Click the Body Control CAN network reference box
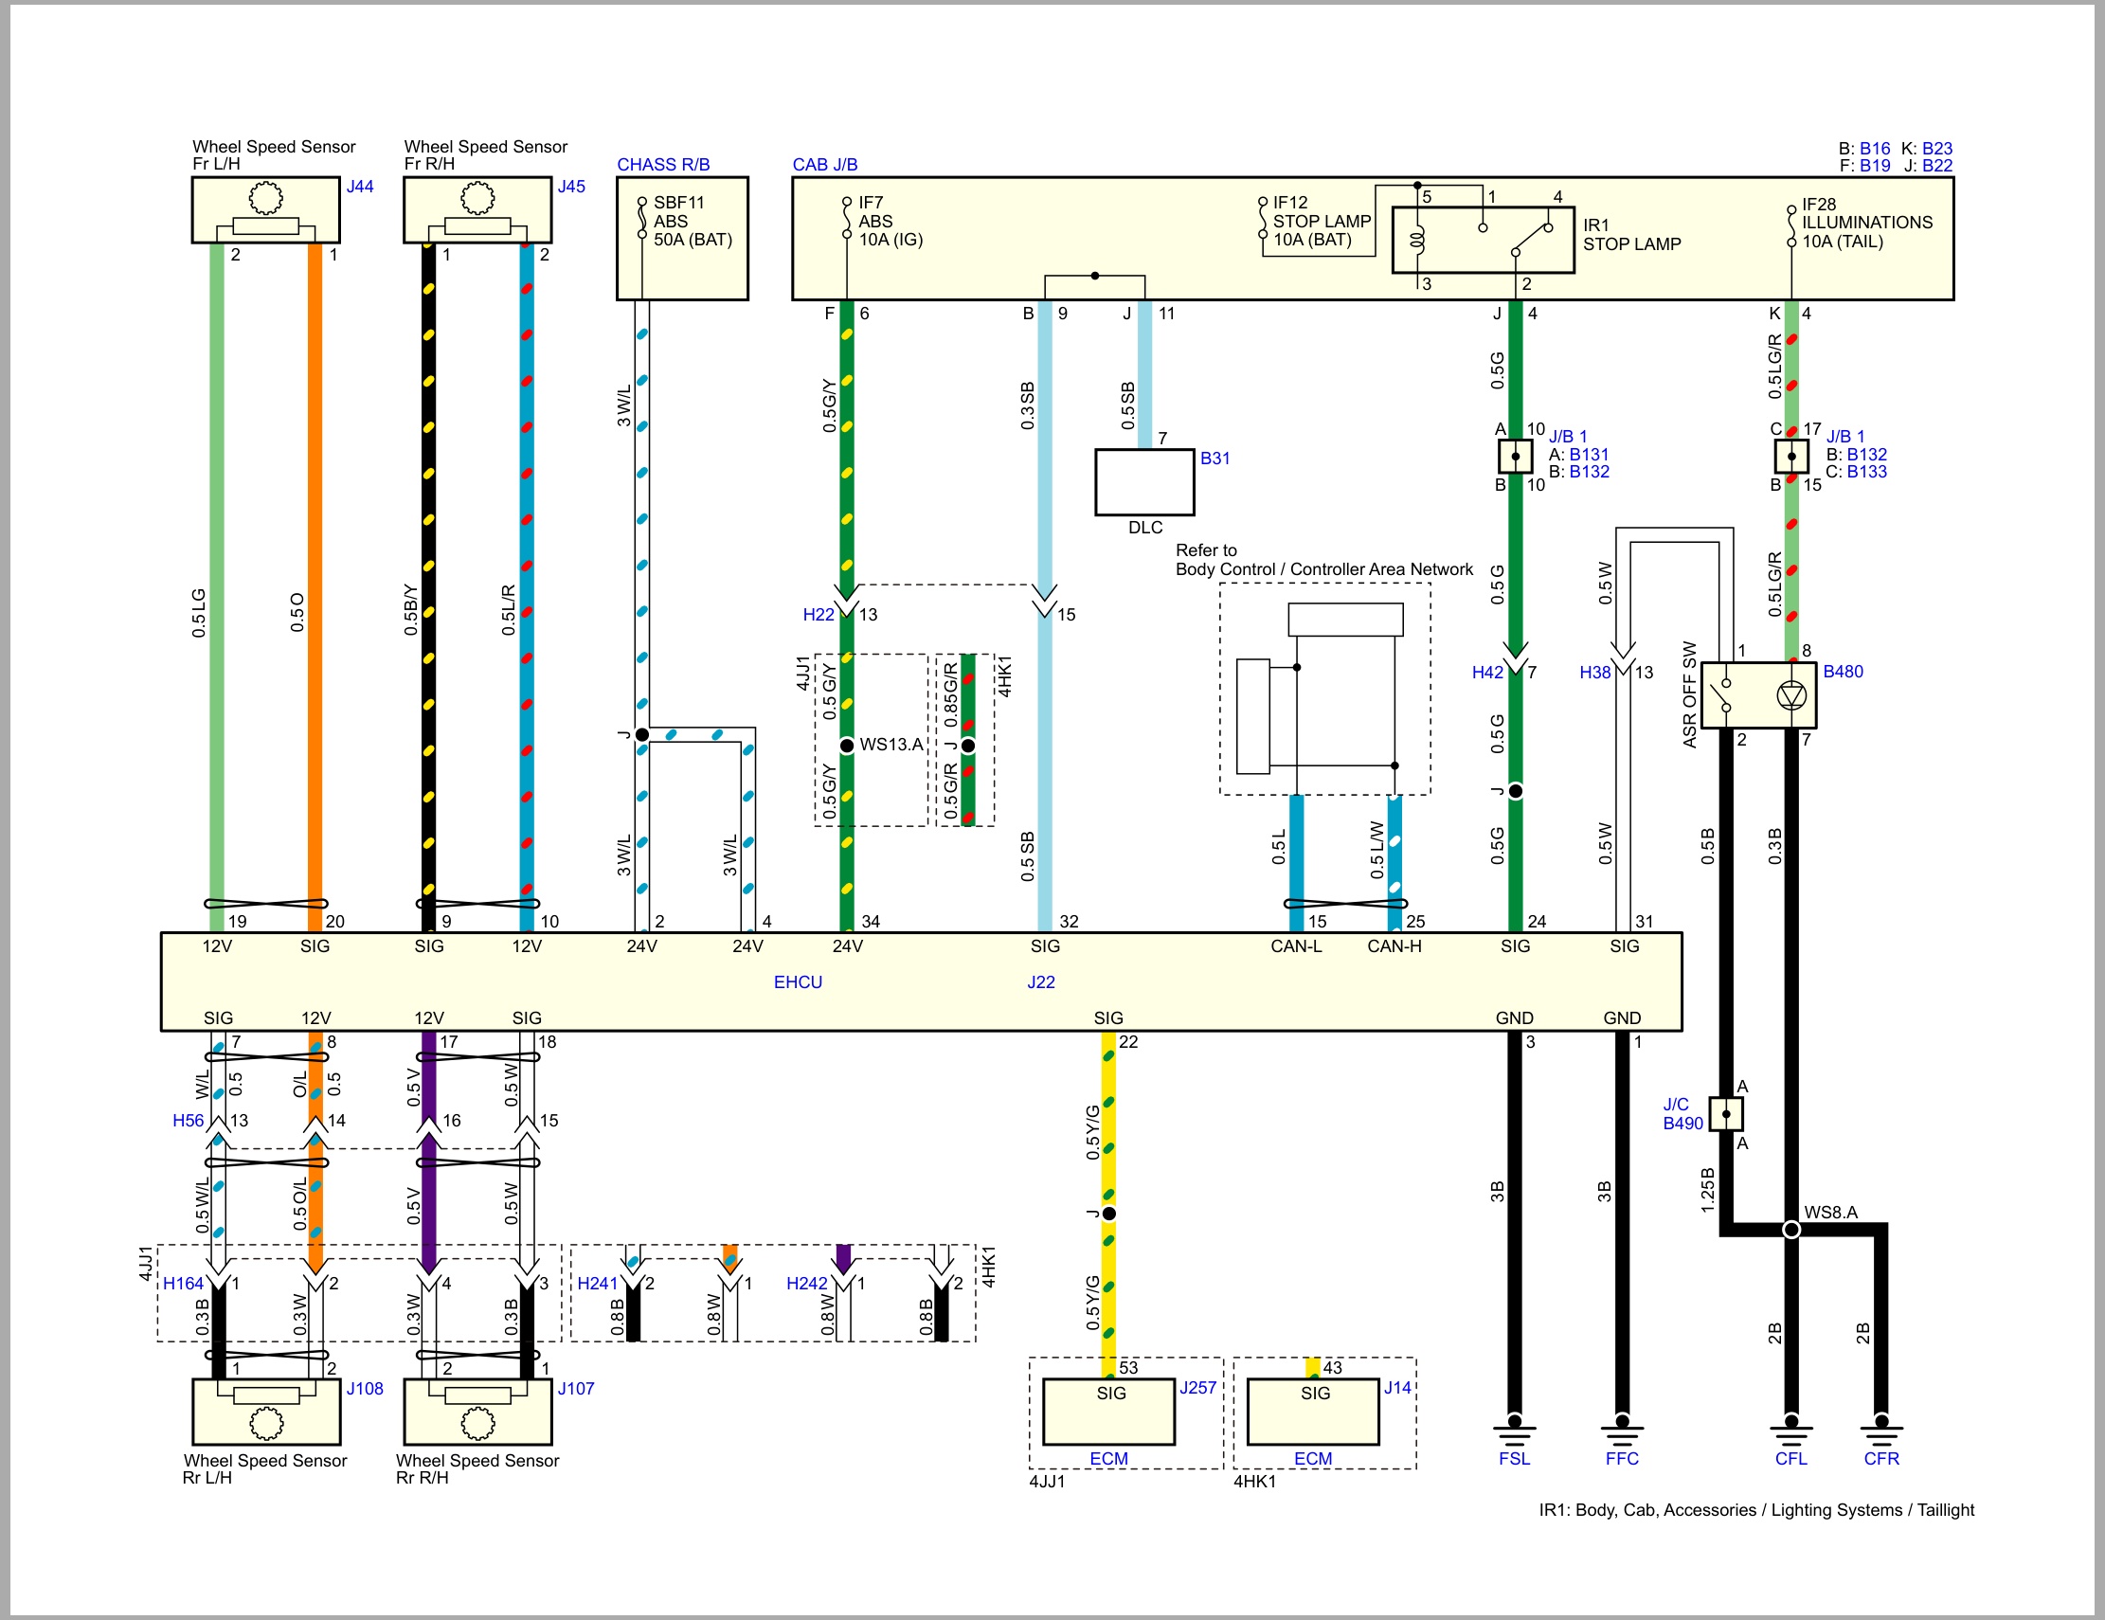 (x=1325, y=689)
